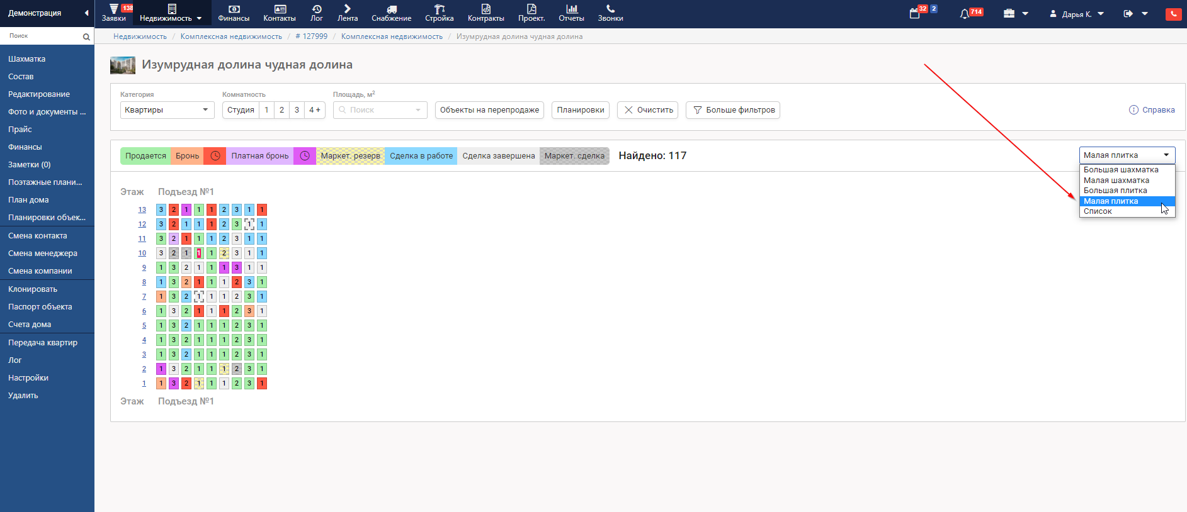This screenshot has height=512, width=1187.
Task: Open the Проект. PDF icon
Action: point(531,9)
